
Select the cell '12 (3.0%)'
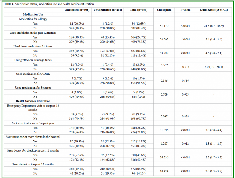(77, 65)
